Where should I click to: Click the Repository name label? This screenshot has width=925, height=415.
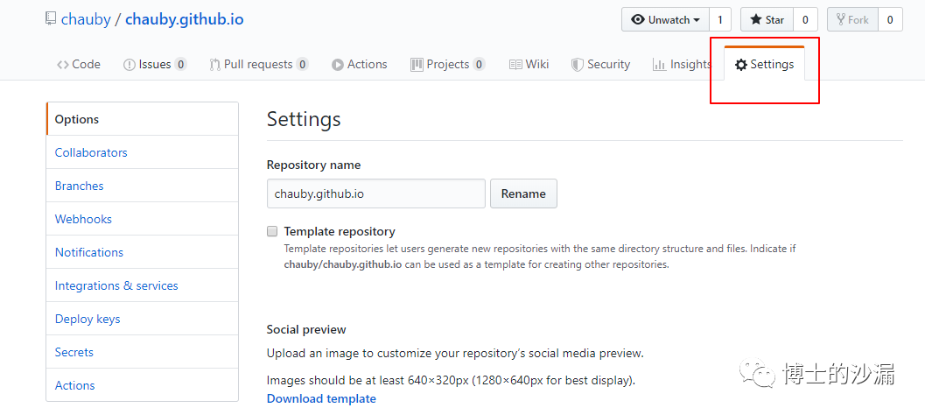click(313, 165)
